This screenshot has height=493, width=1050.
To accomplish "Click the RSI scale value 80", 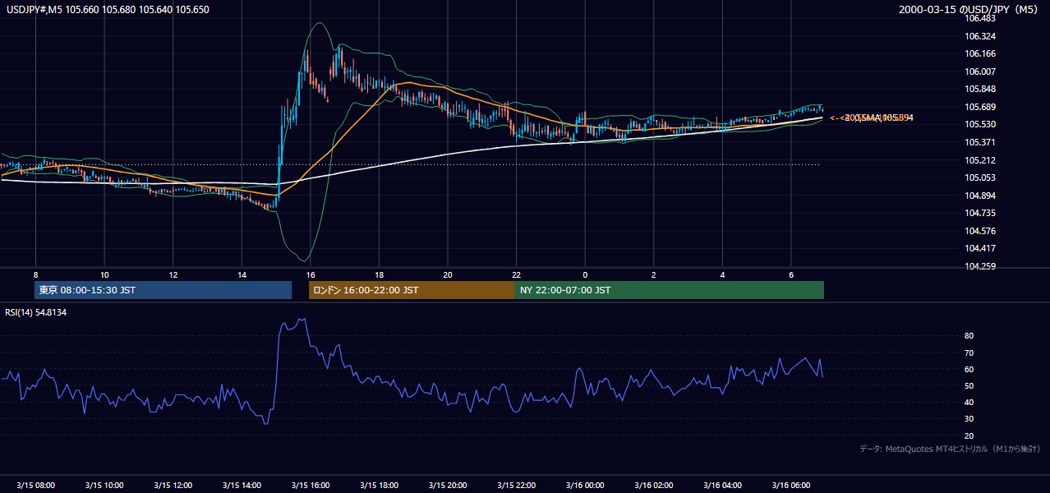I will coord(969,336).
